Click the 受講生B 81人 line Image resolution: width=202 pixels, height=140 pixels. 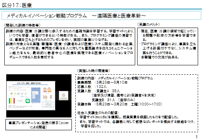click(113, 100)
